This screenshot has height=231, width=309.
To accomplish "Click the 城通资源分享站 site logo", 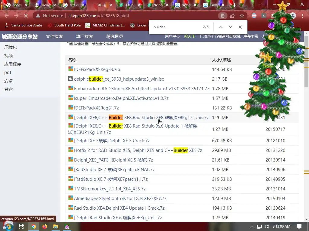I will click(x=20, y=37).
